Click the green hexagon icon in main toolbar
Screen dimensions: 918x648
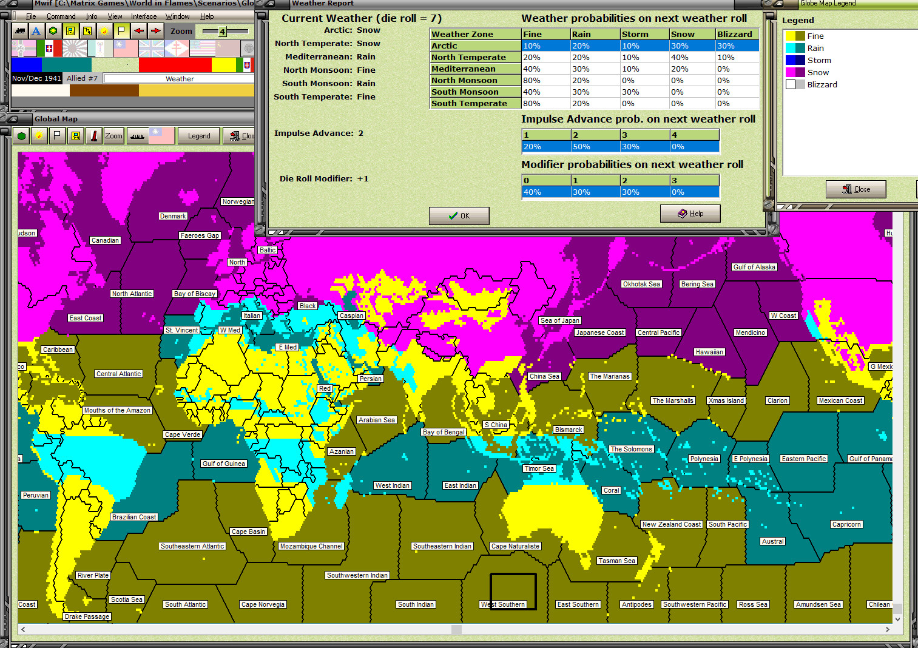[x=53, y=31]
